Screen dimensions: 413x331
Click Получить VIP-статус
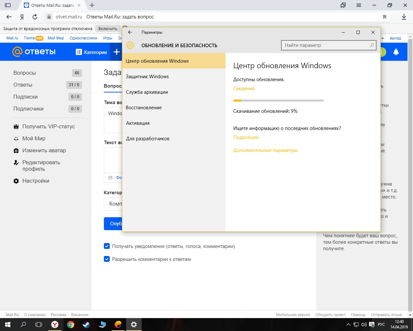48,126
